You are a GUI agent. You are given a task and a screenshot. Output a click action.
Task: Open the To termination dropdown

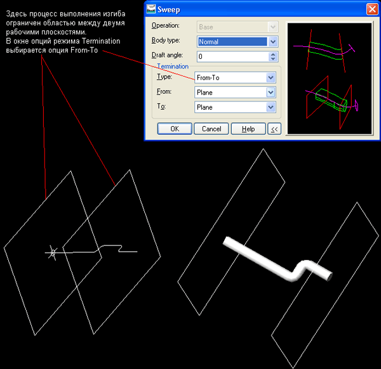coord(271,107)
